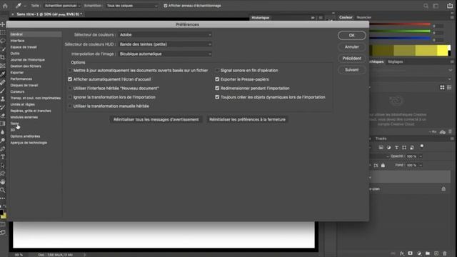Image resolution: width=457 pixels, height=257 pixels.
Task: Click the OK button
Action: tap(352, 35)
